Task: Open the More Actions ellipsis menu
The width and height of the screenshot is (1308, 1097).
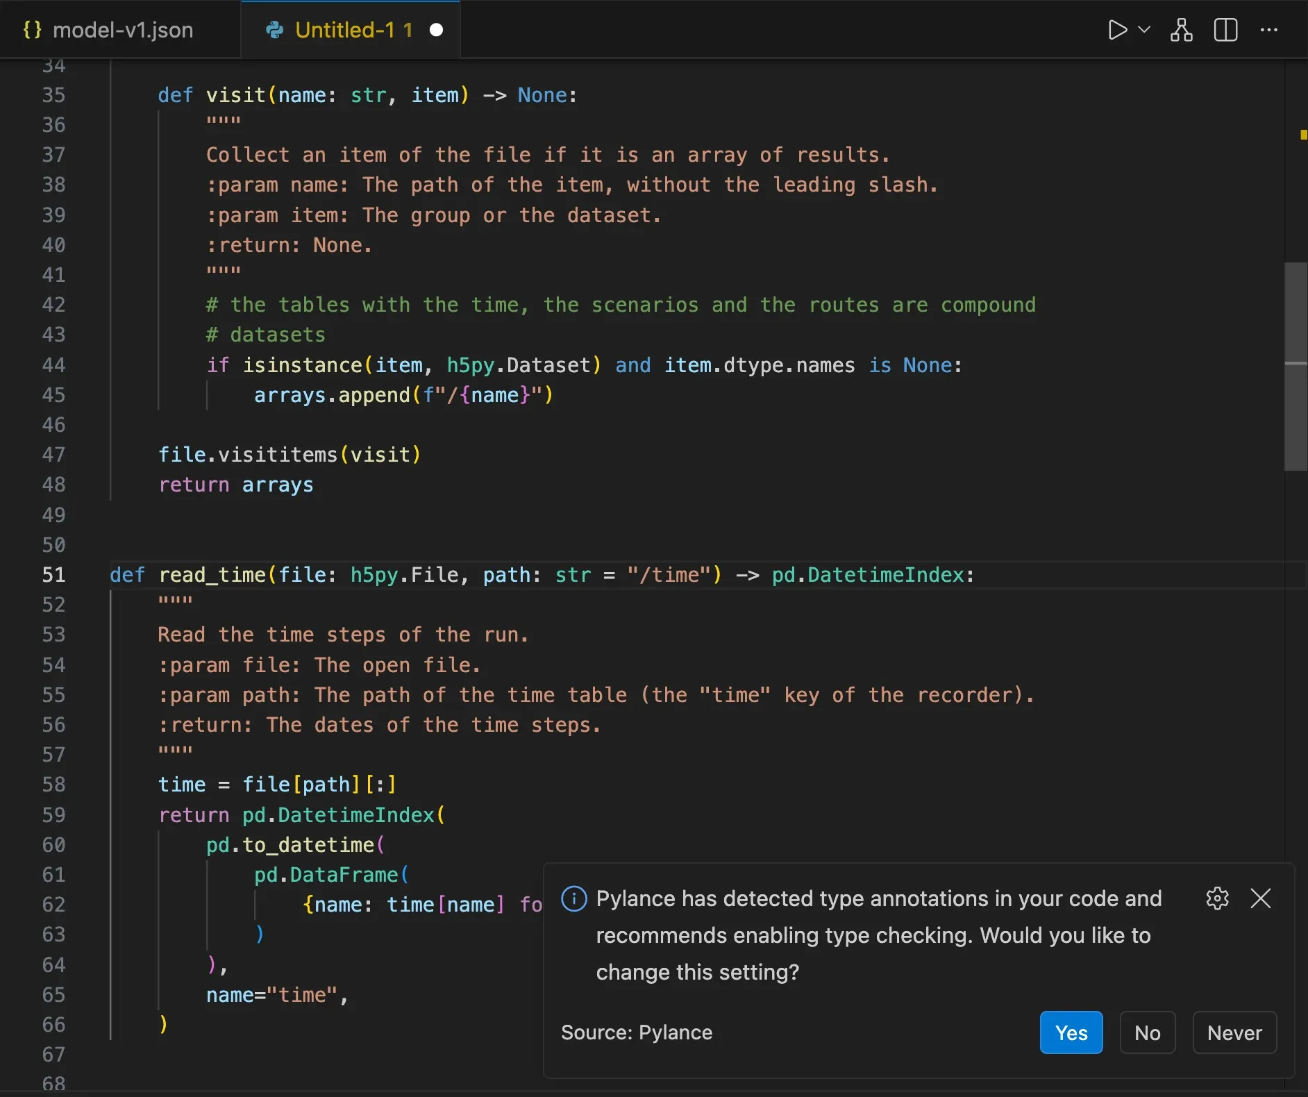Action: click(x=1269, y=30)
